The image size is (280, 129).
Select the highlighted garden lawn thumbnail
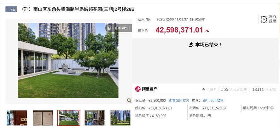[68, 118]
